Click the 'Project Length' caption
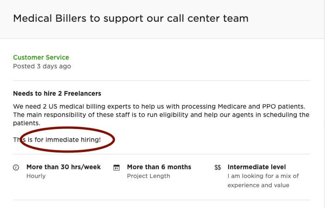 coord(149,176)
